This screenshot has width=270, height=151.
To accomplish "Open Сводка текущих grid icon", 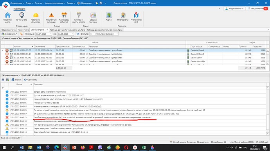I will pos(93,18).
